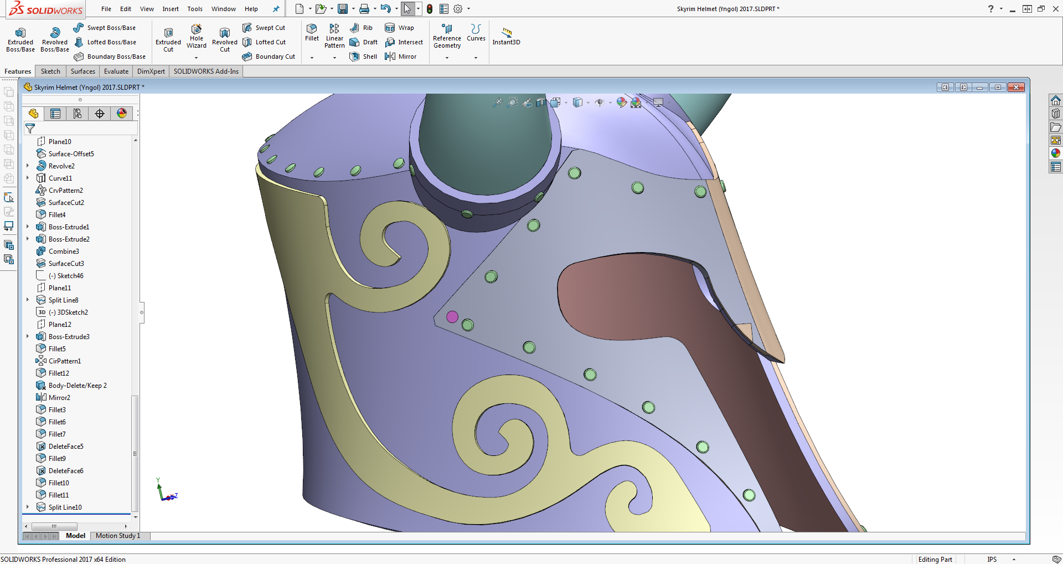Switch to the Motion Study 1 tab
The image size is (1063, 564).
pyautogui.click(x=118, y=536)
